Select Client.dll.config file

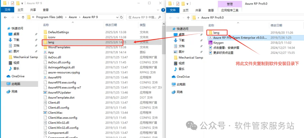coord(59,108)
